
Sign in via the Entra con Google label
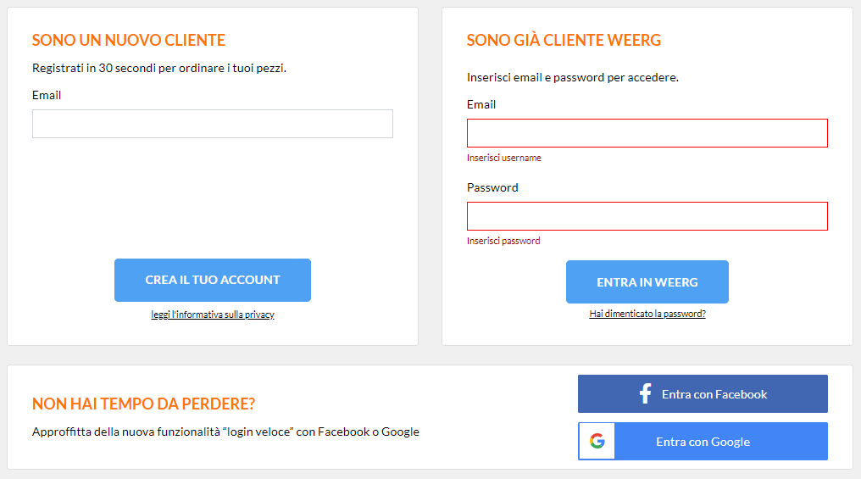(x=703, y=442)
